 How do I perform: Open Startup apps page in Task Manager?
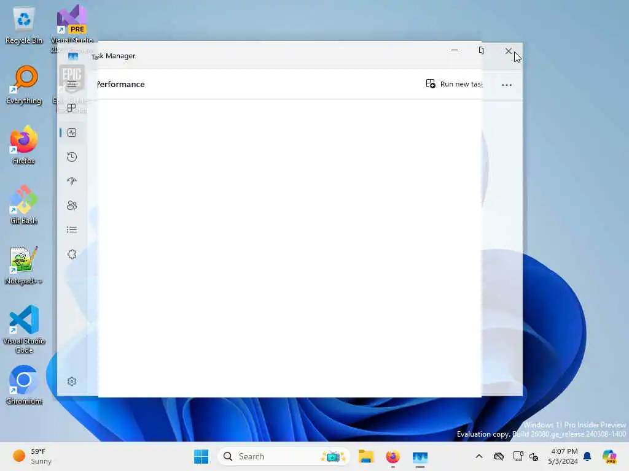72,181
